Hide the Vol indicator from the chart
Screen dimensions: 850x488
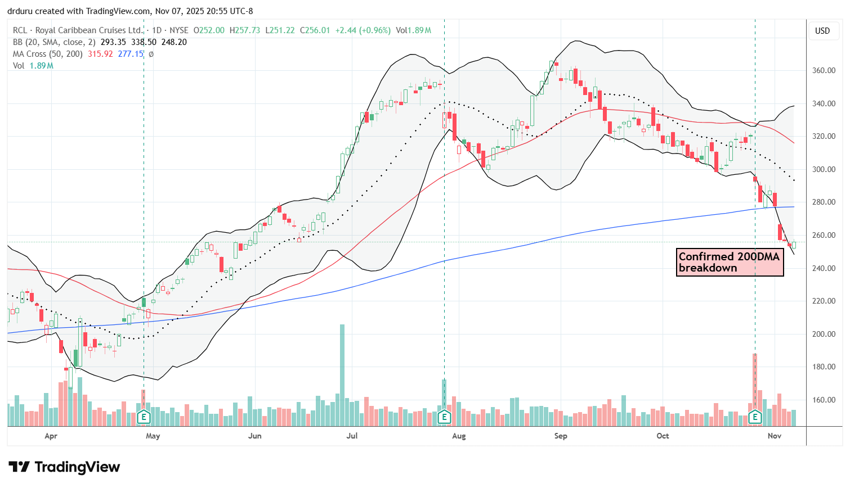(x=19, y=65)
